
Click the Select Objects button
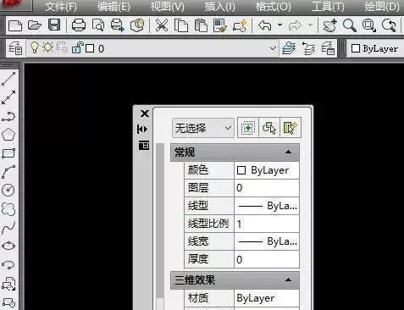(x=269, y=128)
